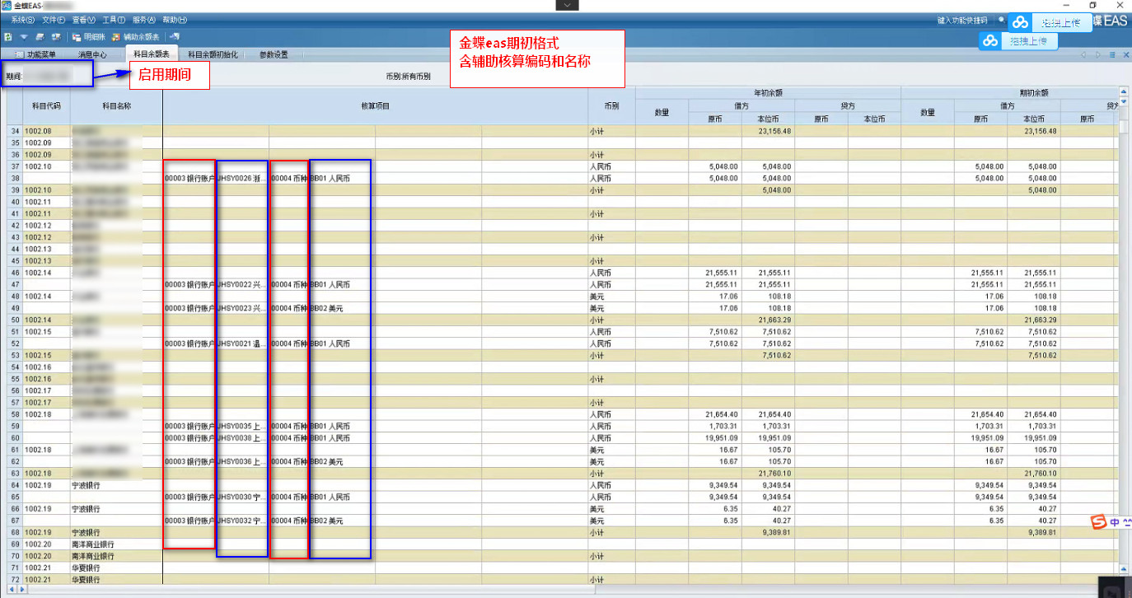Viewport: 1132px width, 598px height.
Task: Switch to the 参数设置 tab
Action: 274,54
